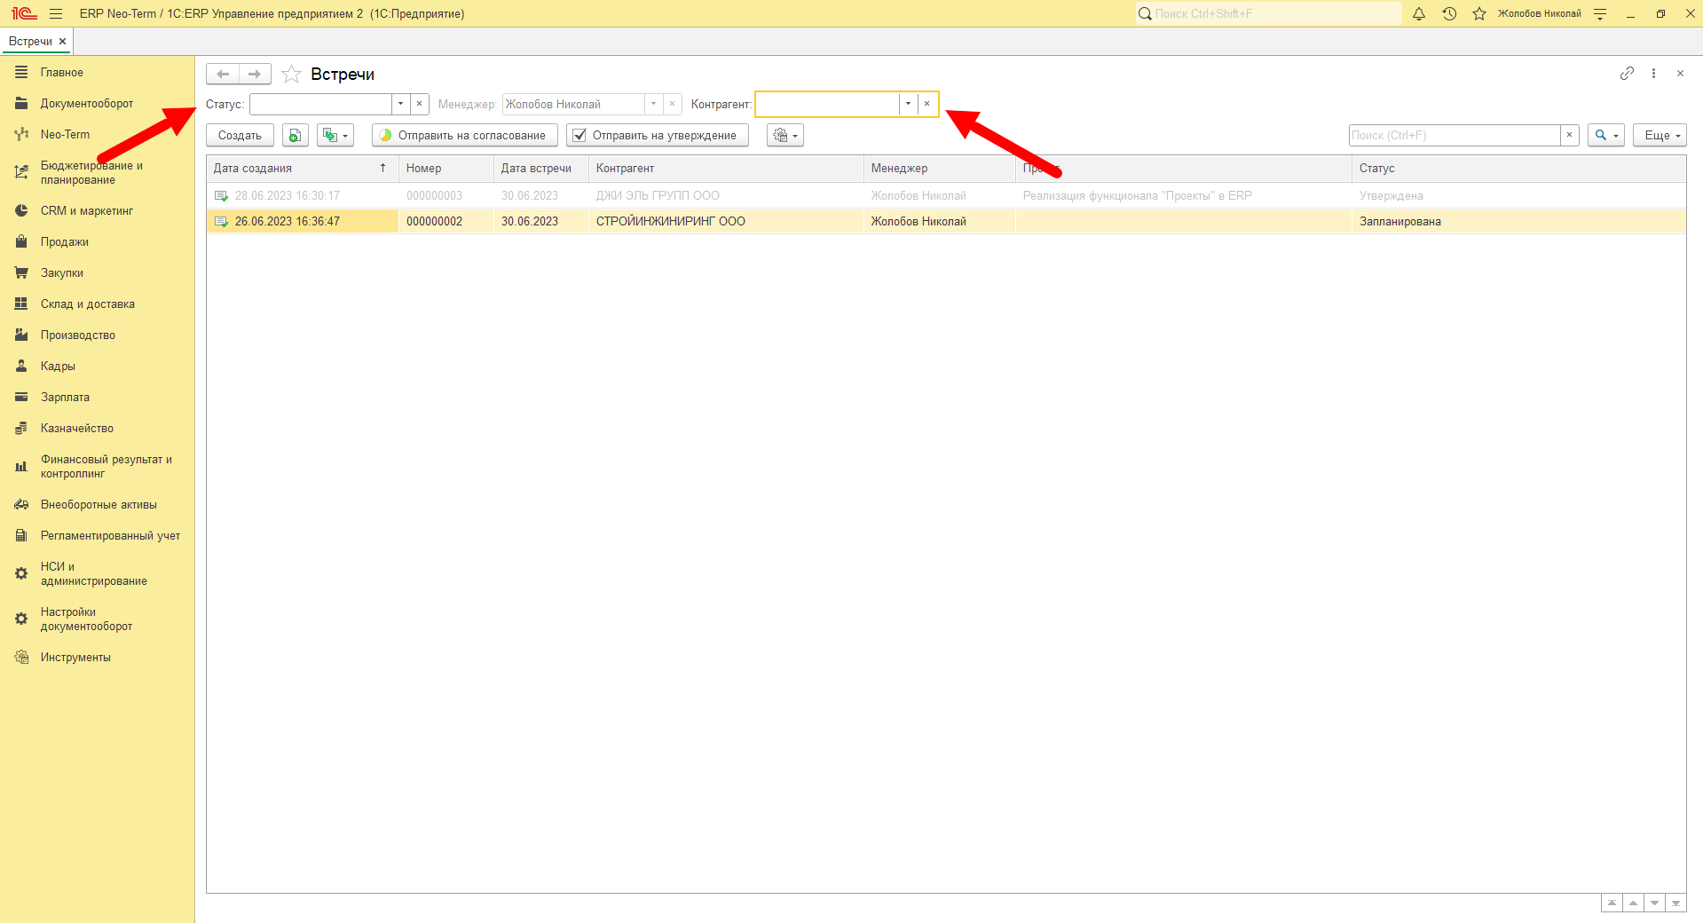Open Продажи section
This screenshot has width=1703, height=923.
[65, 242]
